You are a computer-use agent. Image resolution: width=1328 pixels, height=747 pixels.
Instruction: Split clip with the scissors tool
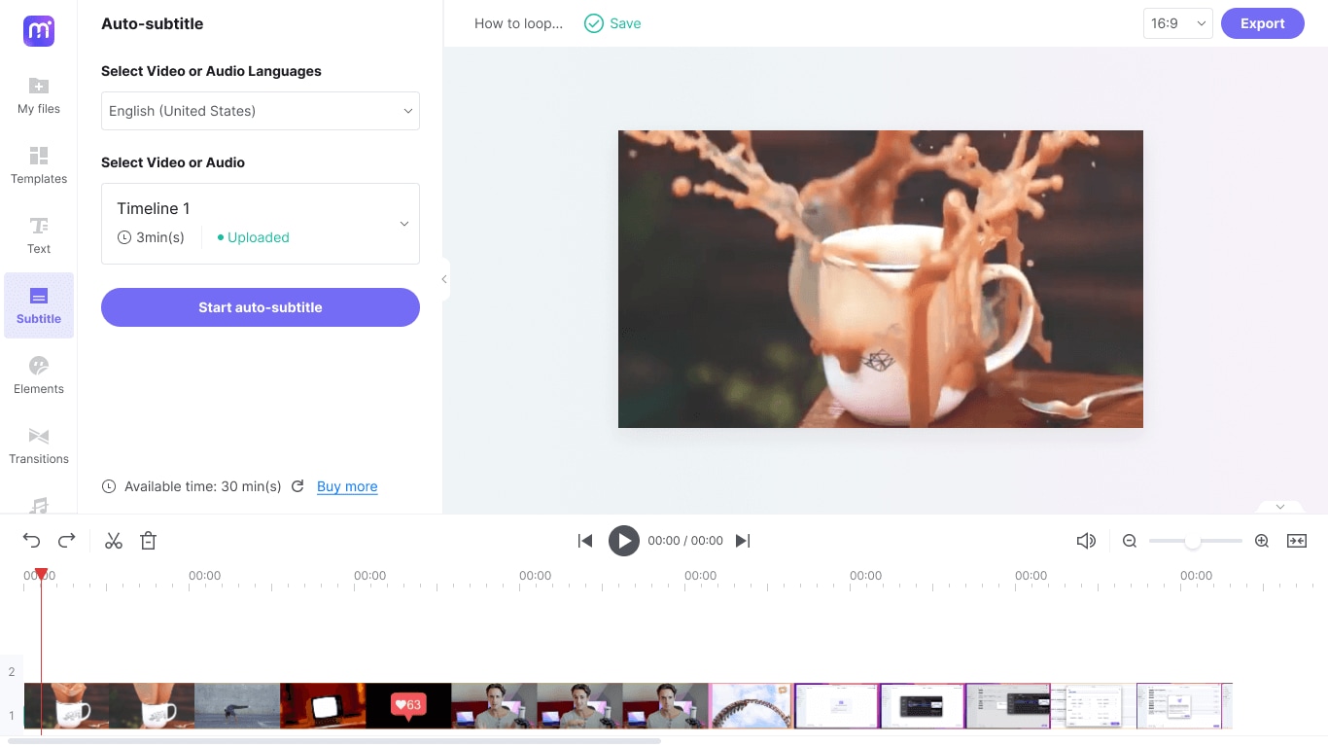pyautogui.click(x=114, y=541)
